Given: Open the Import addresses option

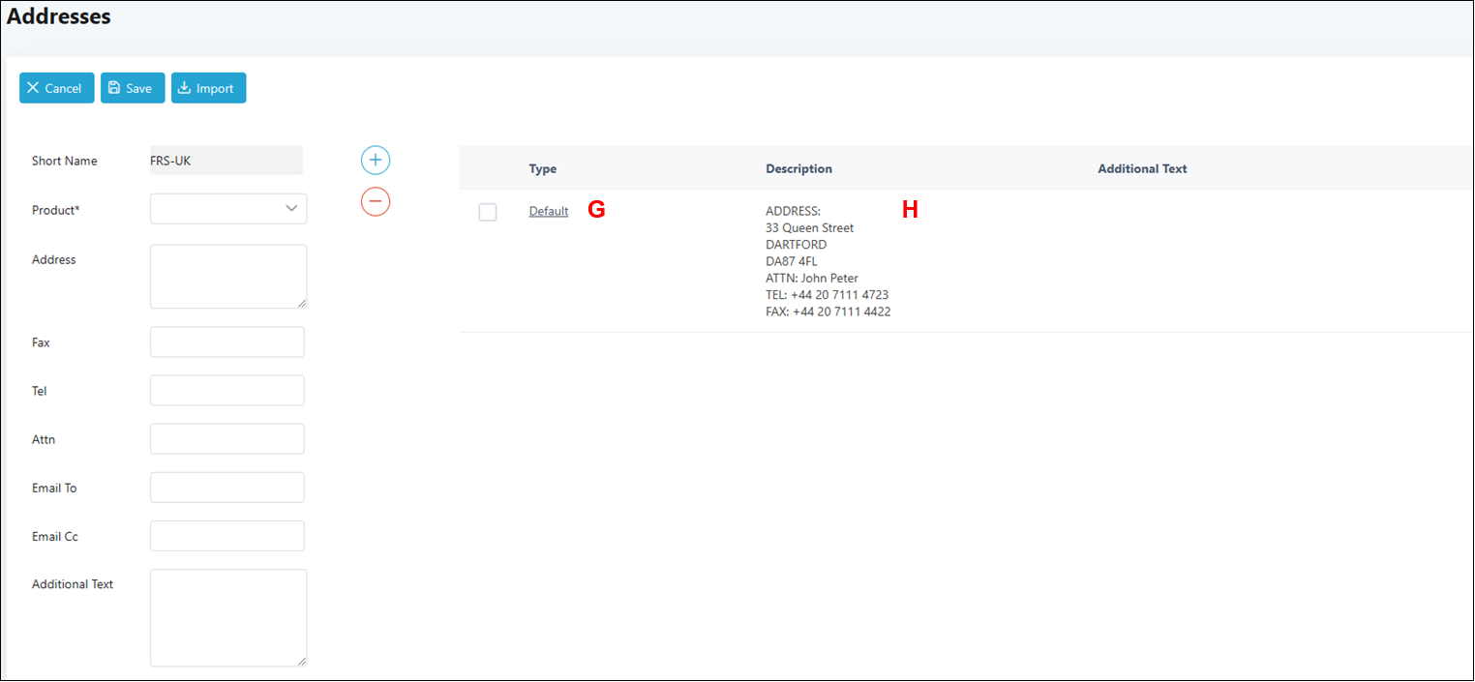Looking at the screenshot, I should click(x=208, y=88).
